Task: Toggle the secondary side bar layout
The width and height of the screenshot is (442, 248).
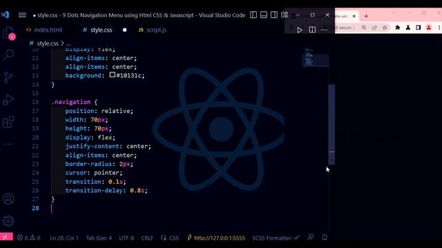Action: click(273, 14)
